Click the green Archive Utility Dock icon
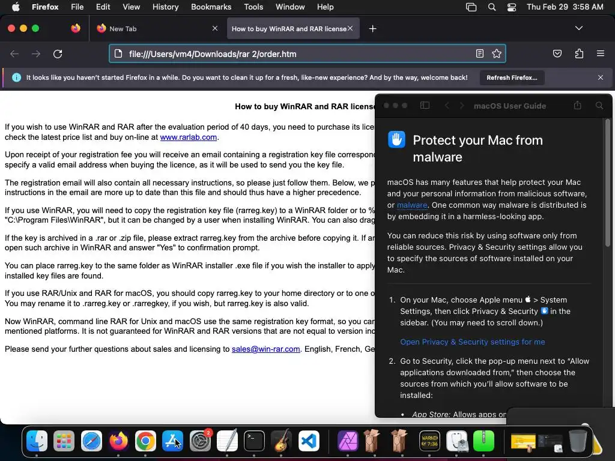Screen dimensions: 615x461 (483, 441)
